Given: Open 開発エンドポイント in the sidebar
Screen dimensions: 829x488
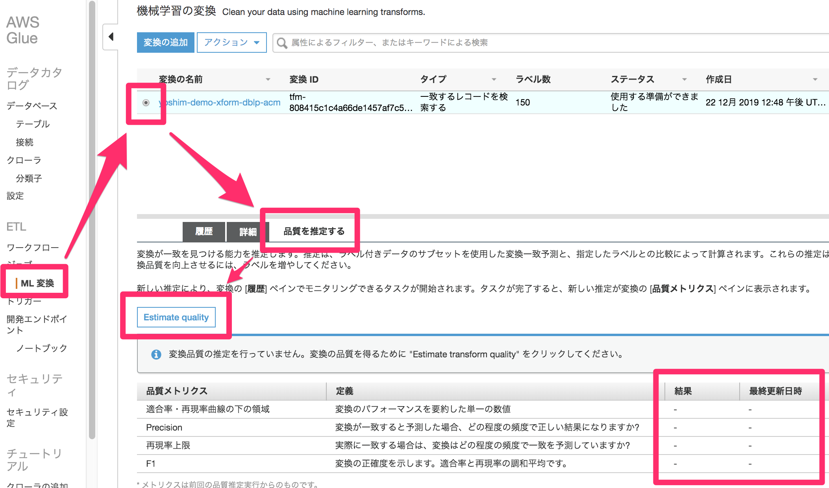Looking at the screenshot, I should pos(37,325).
